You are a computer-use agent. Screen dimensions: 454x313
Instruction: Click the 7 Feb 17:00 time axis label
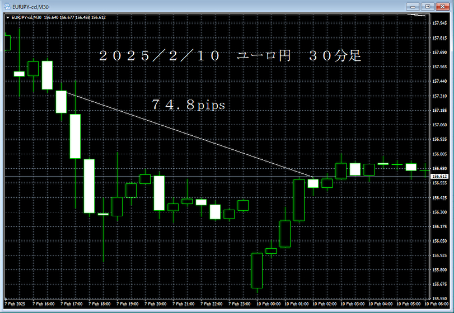coord(72,304)
